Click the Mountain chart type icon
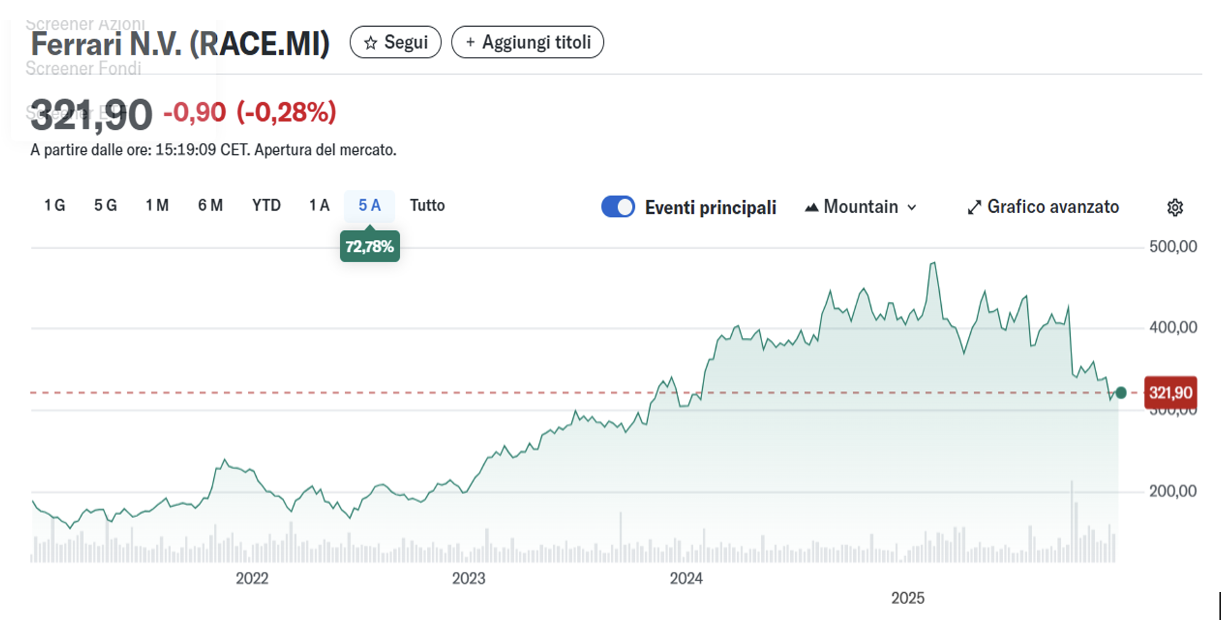The height and width of the screenshot is (620, 1222). [812, 208]
